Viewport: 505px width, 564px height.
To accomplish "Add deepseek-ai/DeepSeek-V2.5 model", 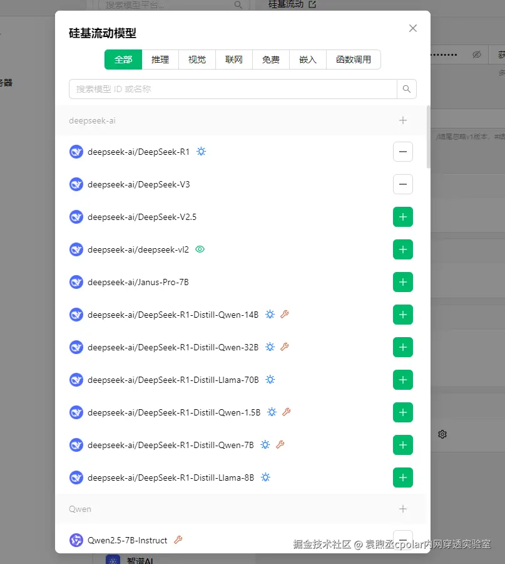I will point(402,217).
